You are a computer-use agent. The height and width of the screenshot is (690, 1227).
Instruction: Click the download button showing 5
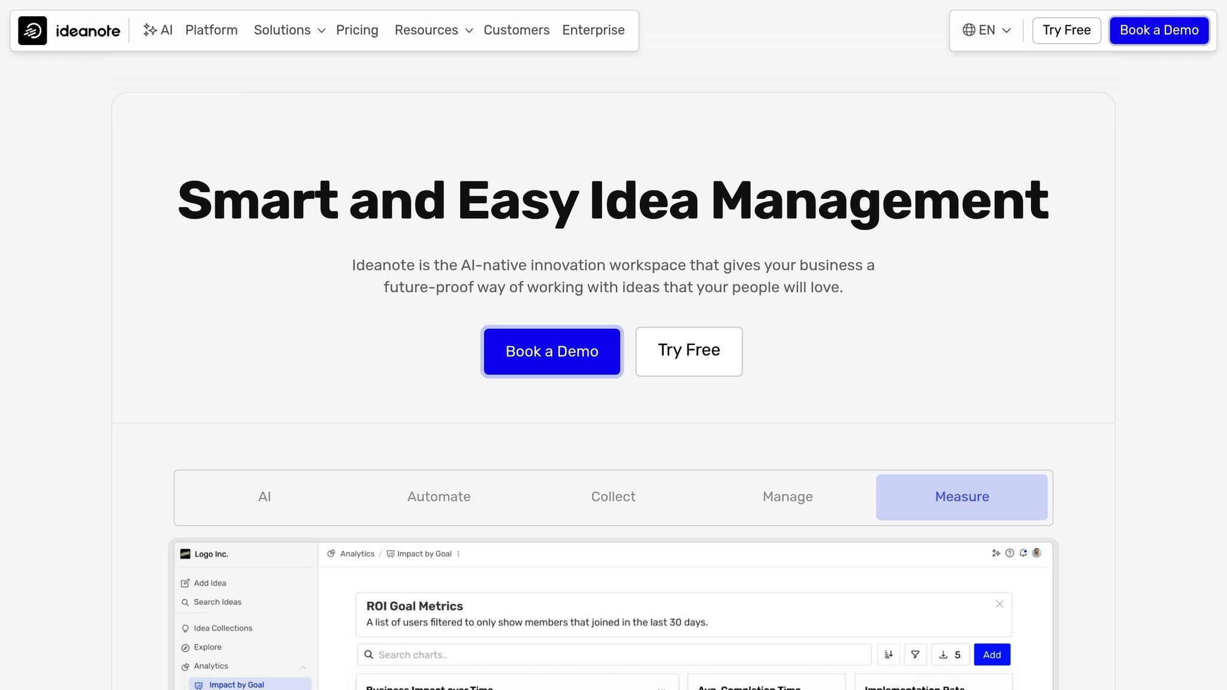pos(950,655)
